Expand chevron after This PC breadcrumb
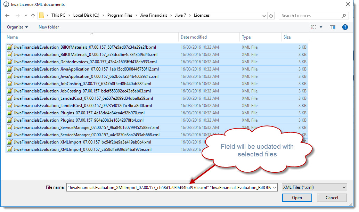This screenshot has width=359, height=212. click(x=69, y=15)
